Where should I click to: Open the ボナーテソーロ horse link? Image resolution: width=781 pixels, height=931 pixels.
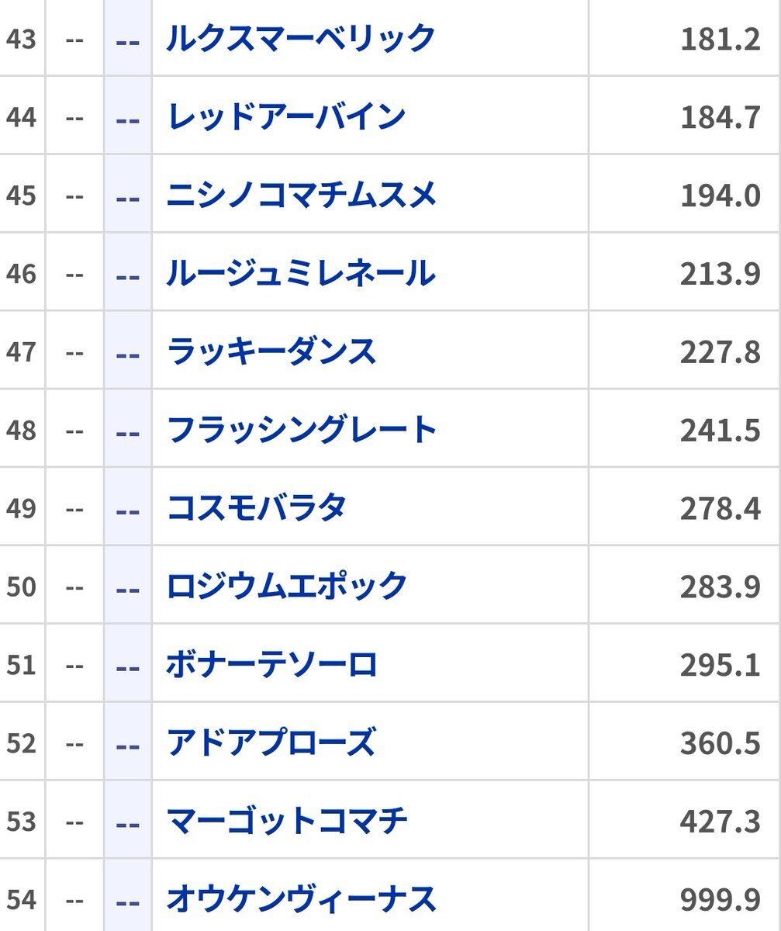271,665
